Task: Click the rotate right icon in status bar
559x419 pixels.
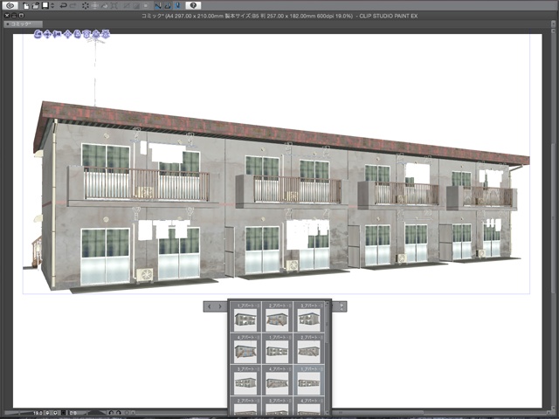Action: [x=119, y=413]
